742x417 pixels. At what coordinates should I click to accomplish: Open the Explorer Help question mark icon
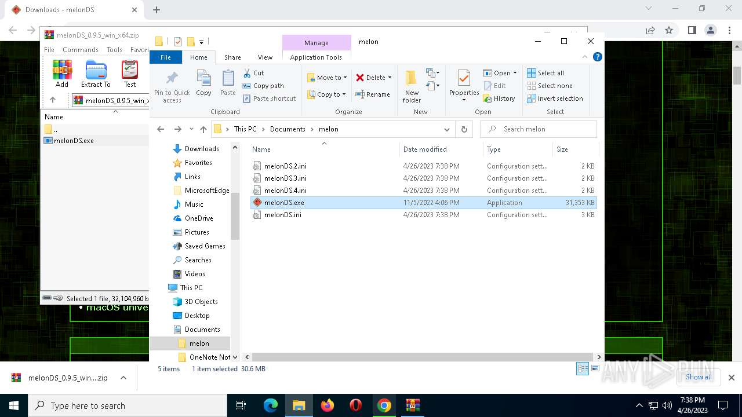[x=598, y=57]
